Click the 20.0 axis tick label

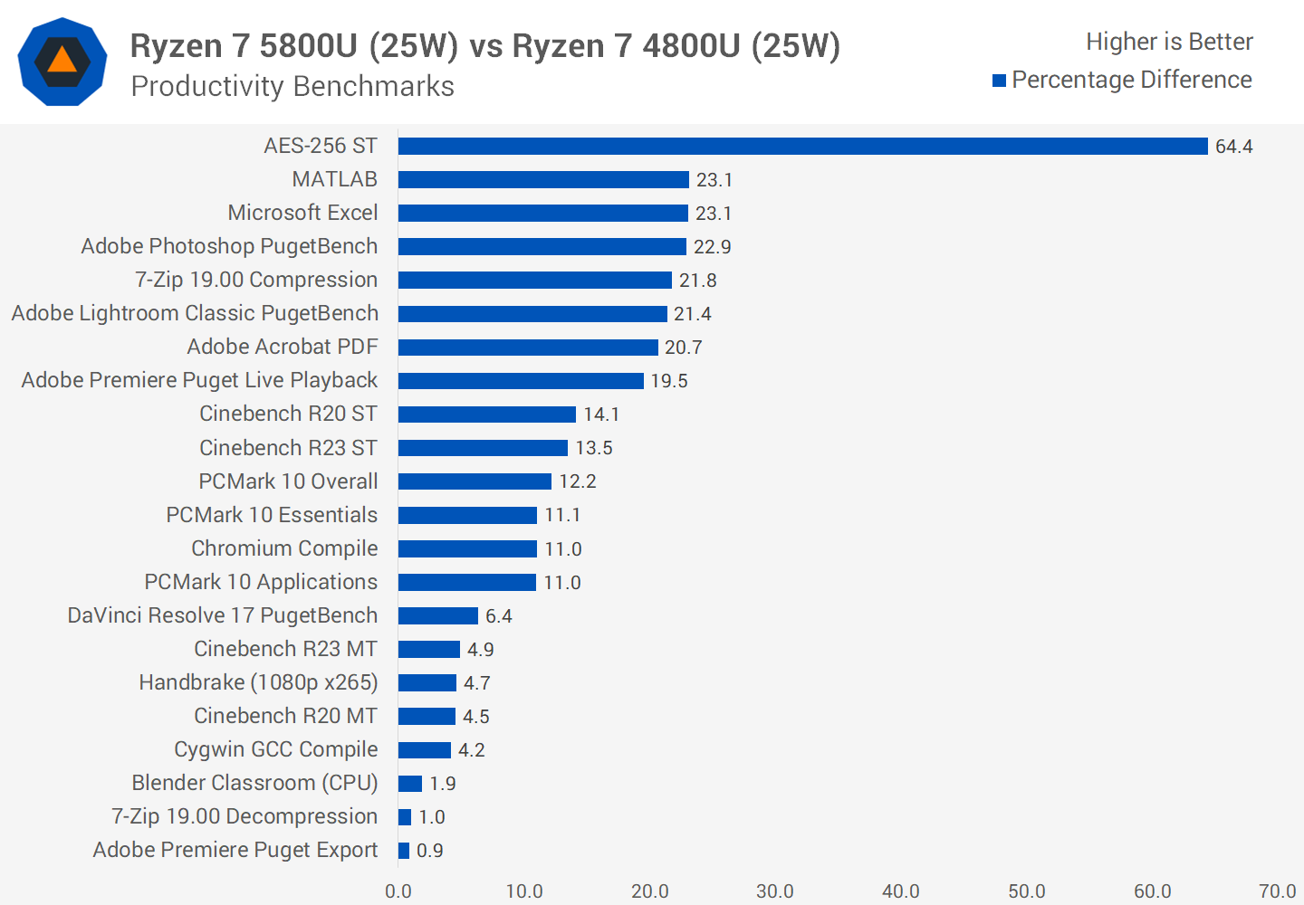click(x=650, y=891)
